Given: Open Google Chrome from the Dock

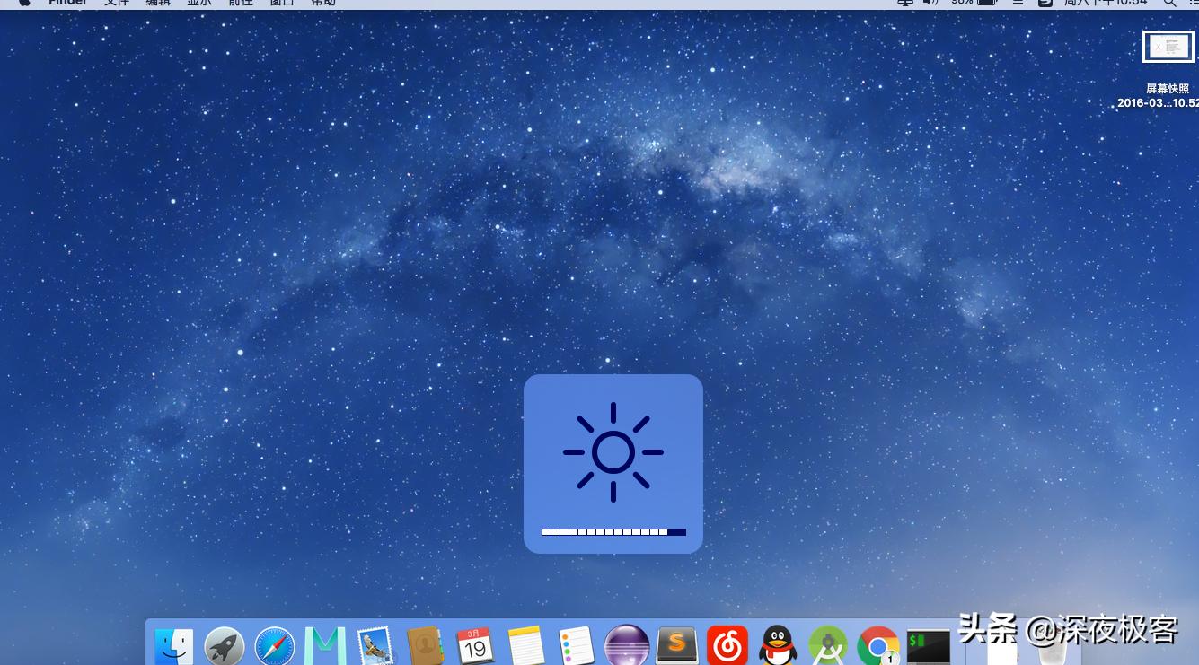Looking at the screenshot, I should (x=878, y=645).
